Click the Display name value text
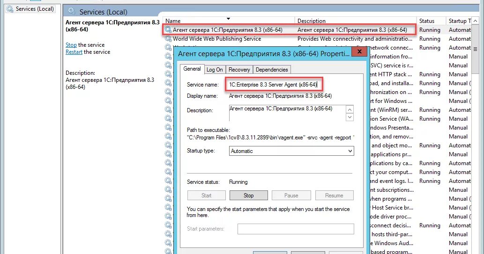The image size is (484, 254). tap(280, 96)
